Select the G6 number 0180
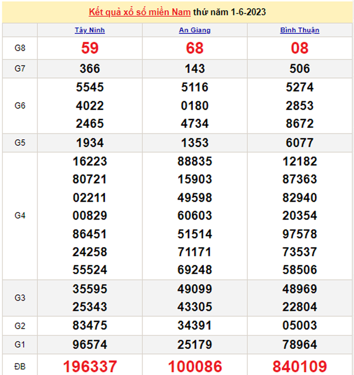Viewport: 354px width, 375px height. pyautogui.click(x=195, y=105)
